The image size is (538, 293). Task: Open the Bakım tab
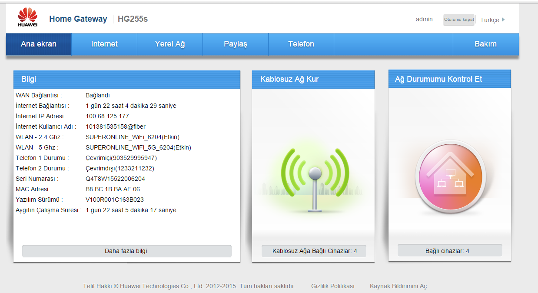coord(485,44)
